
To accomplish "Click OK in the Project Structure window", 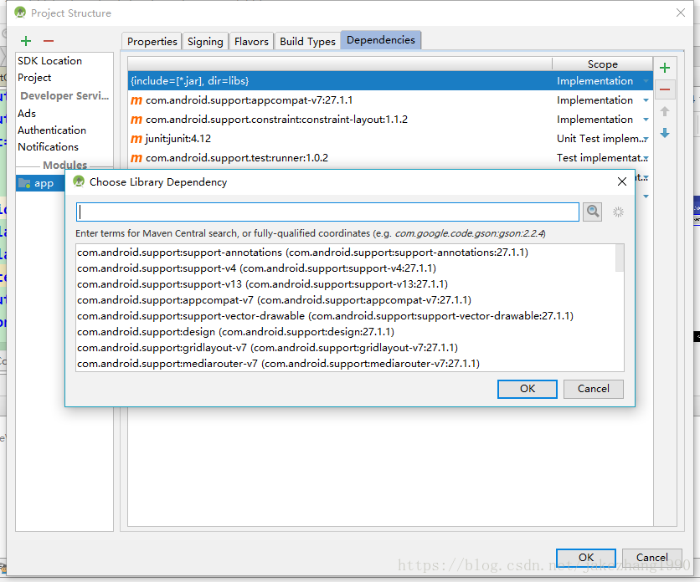I will pos(586,558).
